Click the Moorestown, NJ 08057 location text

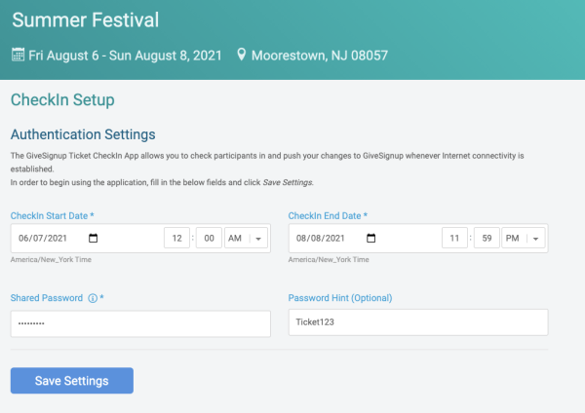point(320,56)
